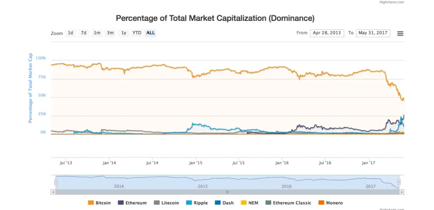Viewport: 434px width, 210px height.
Task: Click the 50% y-axis label
Action: coord(42,95)
